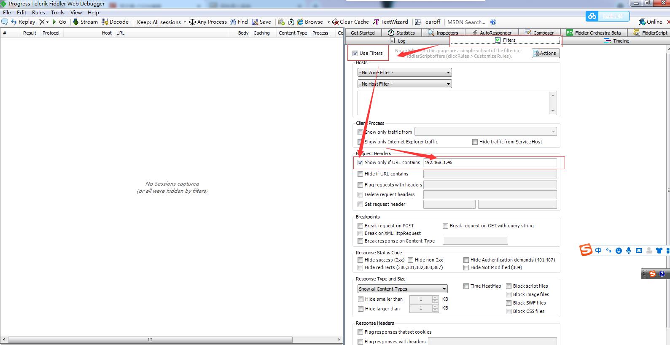Switch to the Statistics tab

coord(401,32)
